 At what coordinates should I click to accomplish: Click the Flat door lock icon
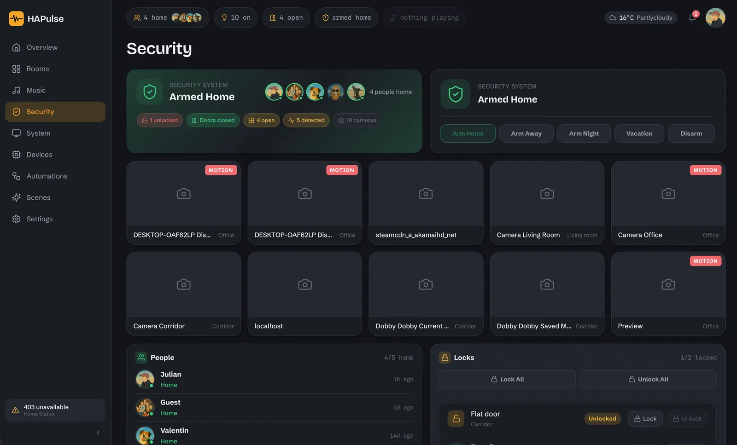click(456, 419)
